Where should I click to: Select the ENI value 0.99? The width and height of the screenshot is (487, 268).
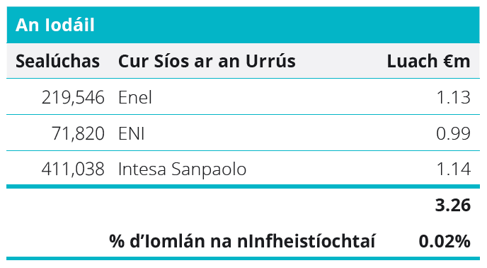coord(453,133)
